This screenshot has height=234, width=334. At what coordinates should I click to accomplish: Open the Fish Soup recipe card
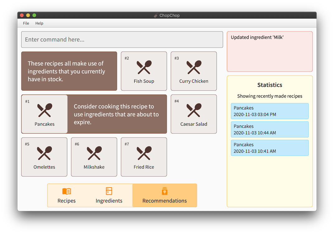[x=144, y=71]
